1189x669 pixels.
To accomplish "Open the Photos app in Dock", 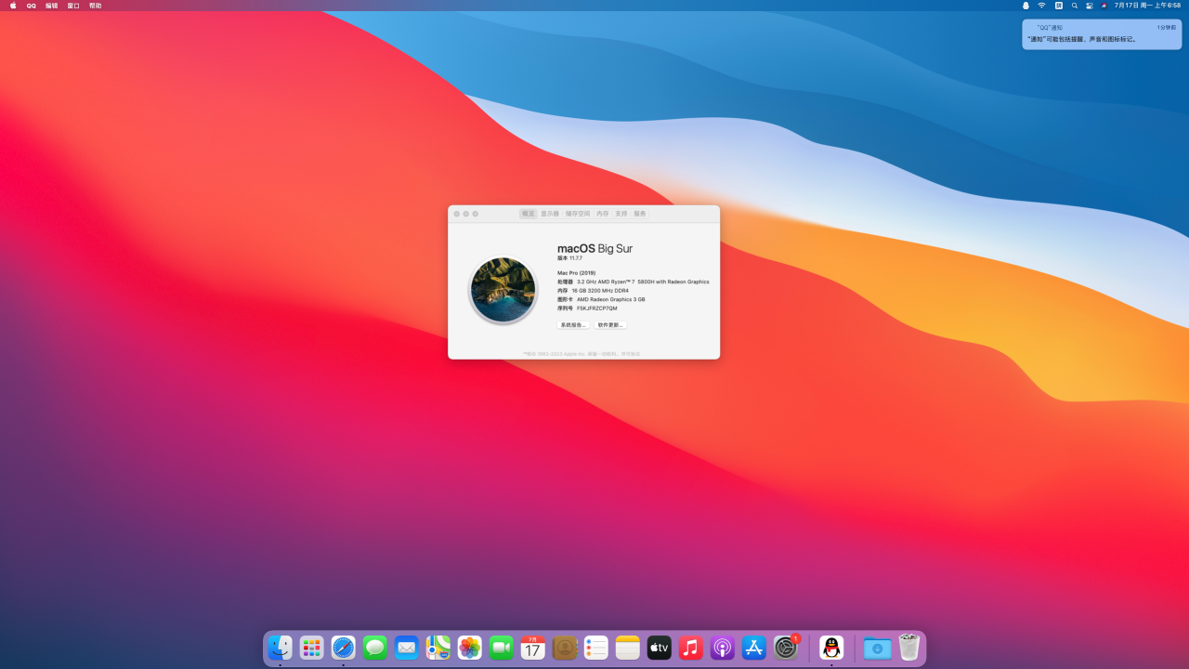I will (x=470, y=648).
